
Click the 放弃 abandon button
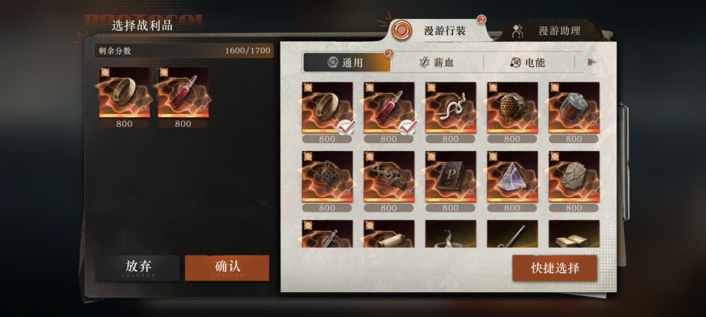(137, 268)
